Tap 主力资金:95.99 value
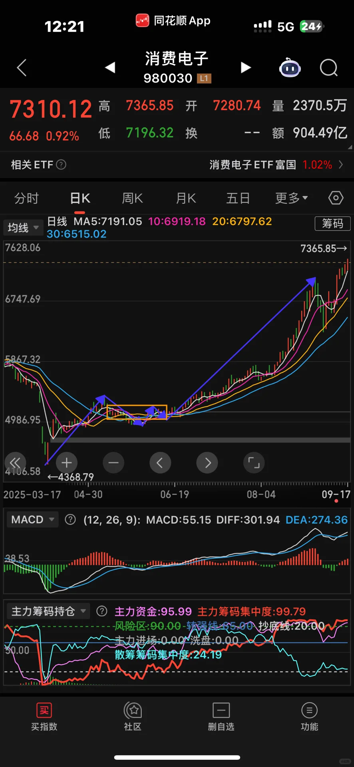Screen dimensions: 354x767 coord(153,612)
